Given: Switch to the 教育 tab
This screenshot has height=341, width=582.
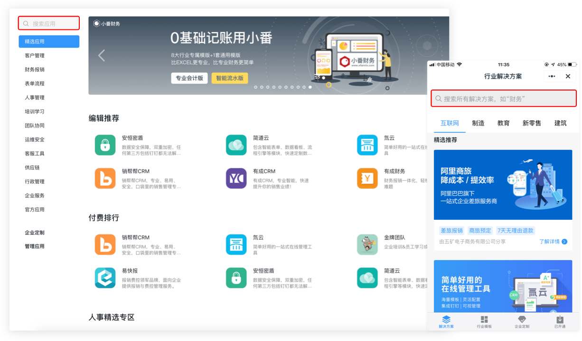Looking at the screenshot, I should (x=503, y=123).
